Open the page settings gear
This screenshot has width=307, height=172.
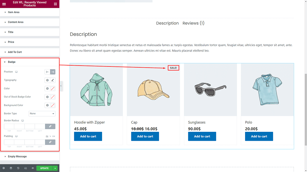(4, 168)
